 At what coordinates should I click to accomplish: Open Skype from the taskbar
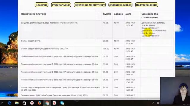(62, 103)
